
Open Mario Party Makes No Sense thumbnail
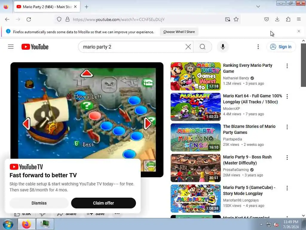pyautogui.click(x=195, y=137)
